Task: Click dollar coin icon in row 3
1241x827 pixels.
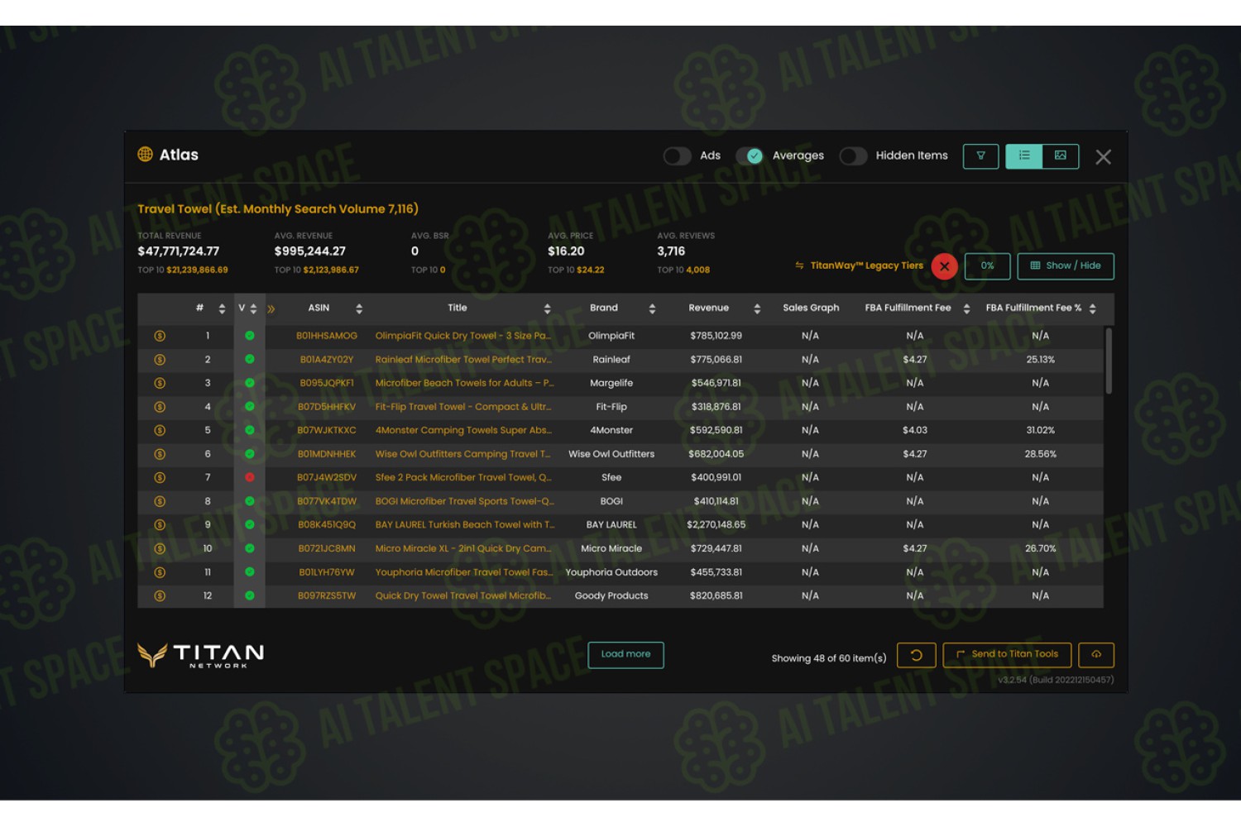Action: (x=160, y=383)
